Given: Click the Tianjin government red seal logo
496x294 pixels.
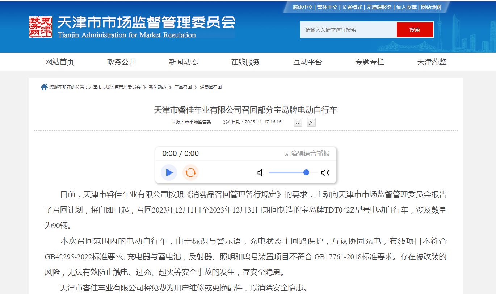Looking at the screenshot, I should (x=41, y=27).
